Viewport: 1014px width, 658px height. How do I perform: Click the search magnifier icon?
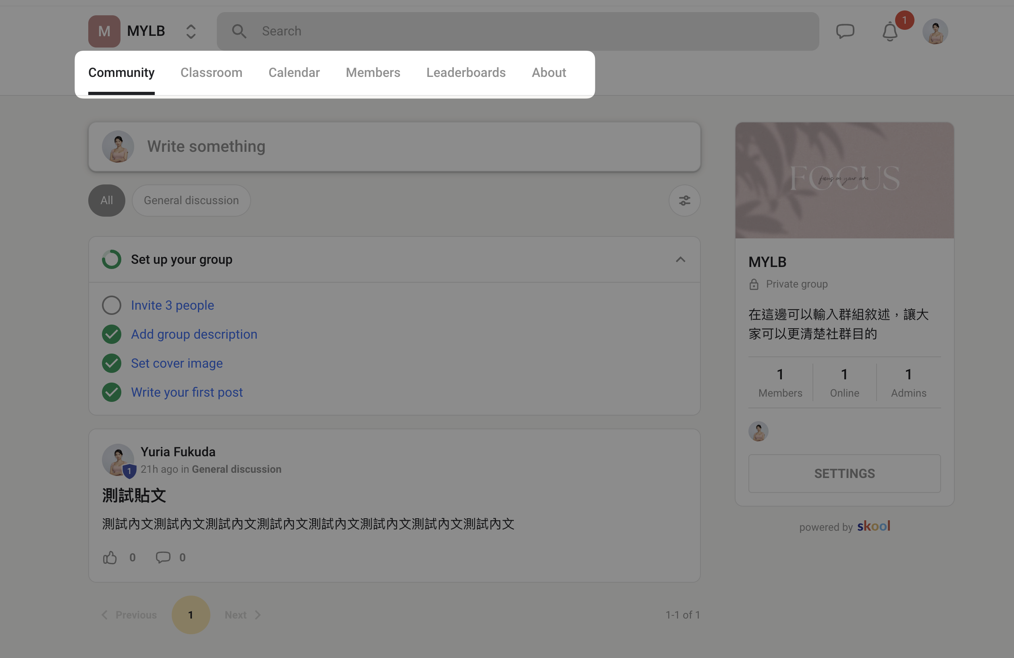point(239,31)
